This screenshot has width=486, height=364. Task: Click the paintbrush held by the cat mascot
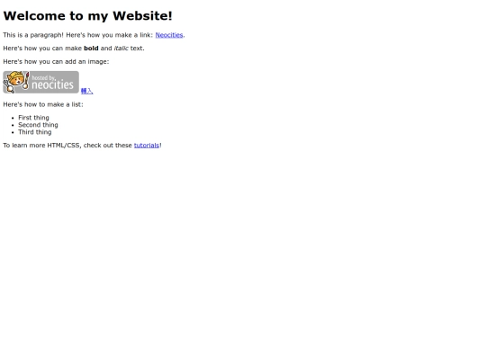coord(27,81)
